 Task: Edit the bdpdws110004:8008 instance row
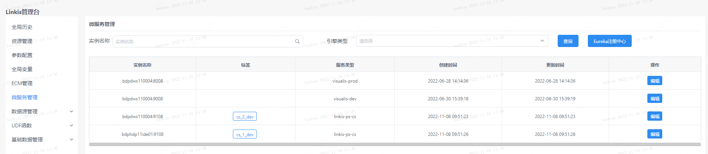point(654,81)
